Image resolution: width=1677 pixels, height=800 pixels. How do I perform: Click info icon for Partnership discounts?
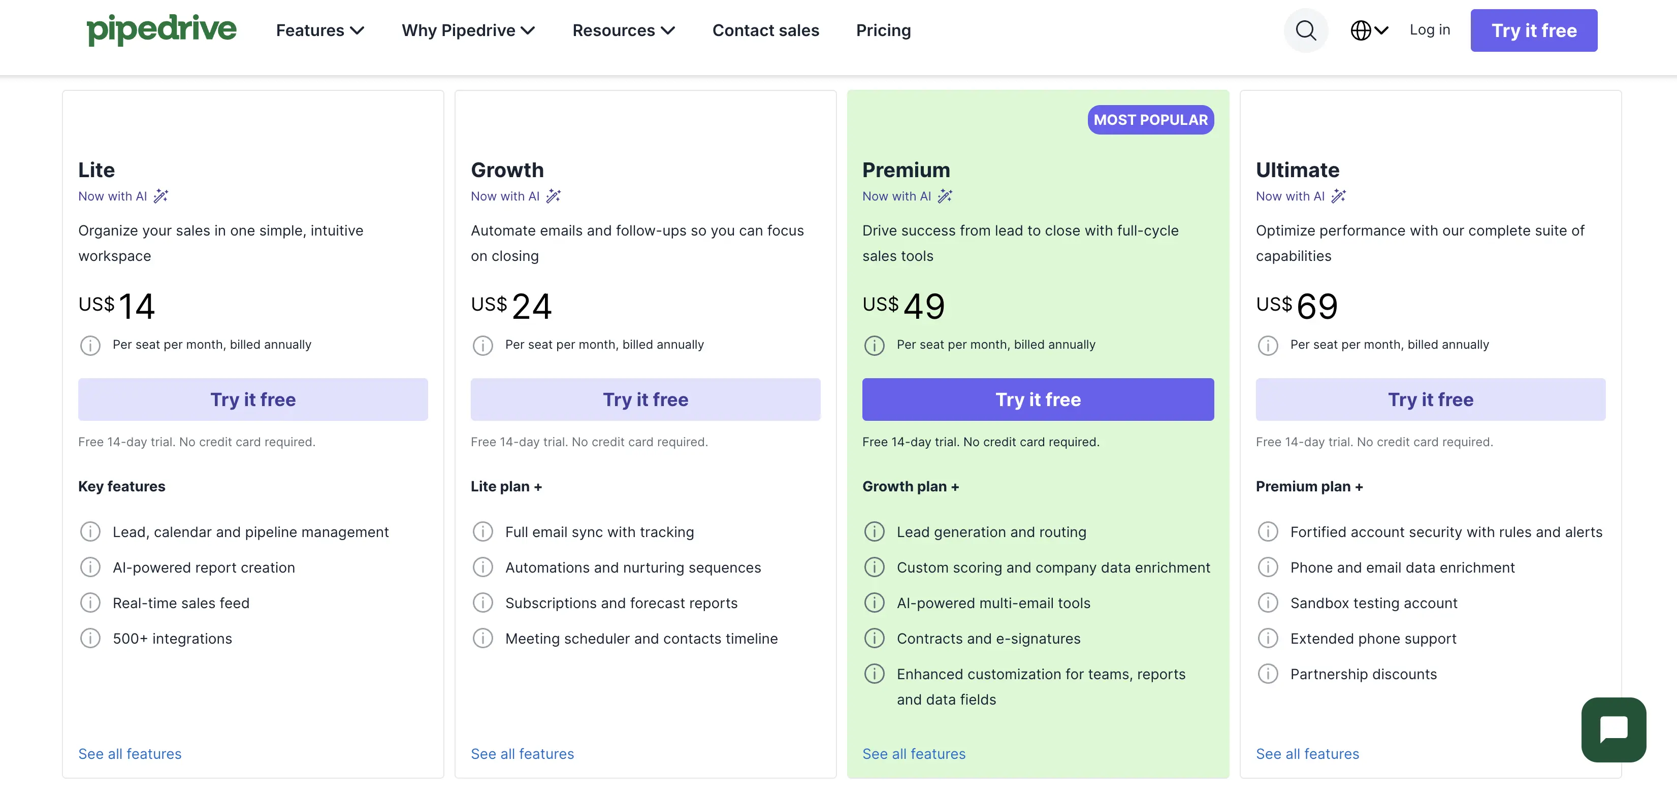click(1268, 674)
